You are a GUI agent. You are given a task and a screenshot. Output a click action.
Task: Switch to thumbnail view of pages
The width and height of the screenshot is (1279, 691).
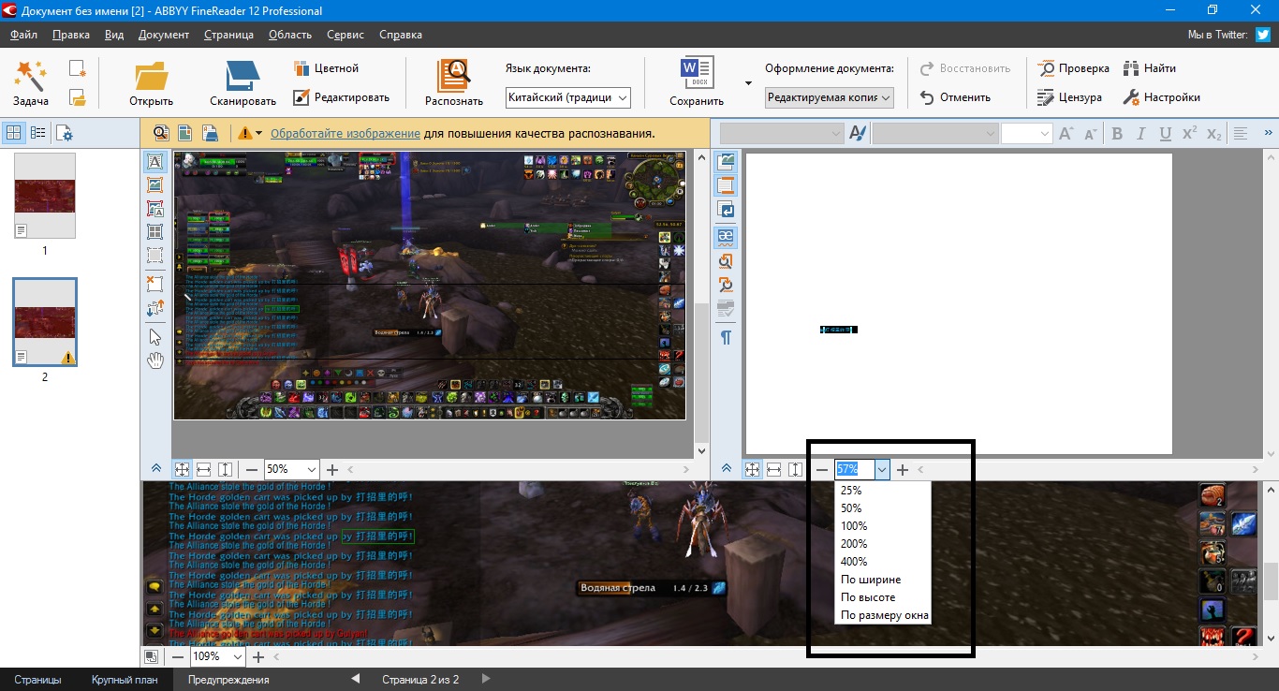point(14,133)
